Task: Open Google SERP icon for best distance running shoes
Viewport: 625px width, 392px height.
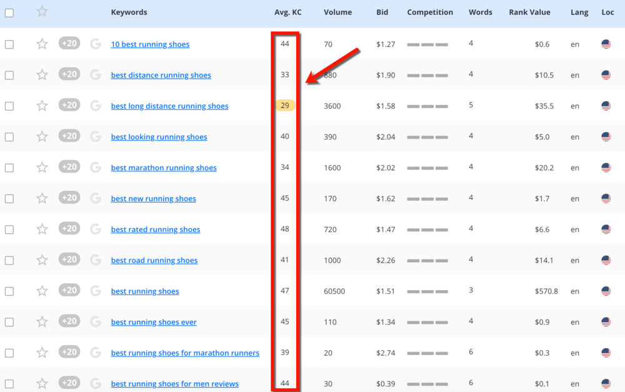Action: click(95, 74)
